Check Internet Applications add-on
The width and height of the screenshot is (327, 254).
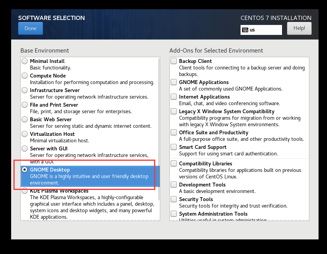[x=174, y=97]
